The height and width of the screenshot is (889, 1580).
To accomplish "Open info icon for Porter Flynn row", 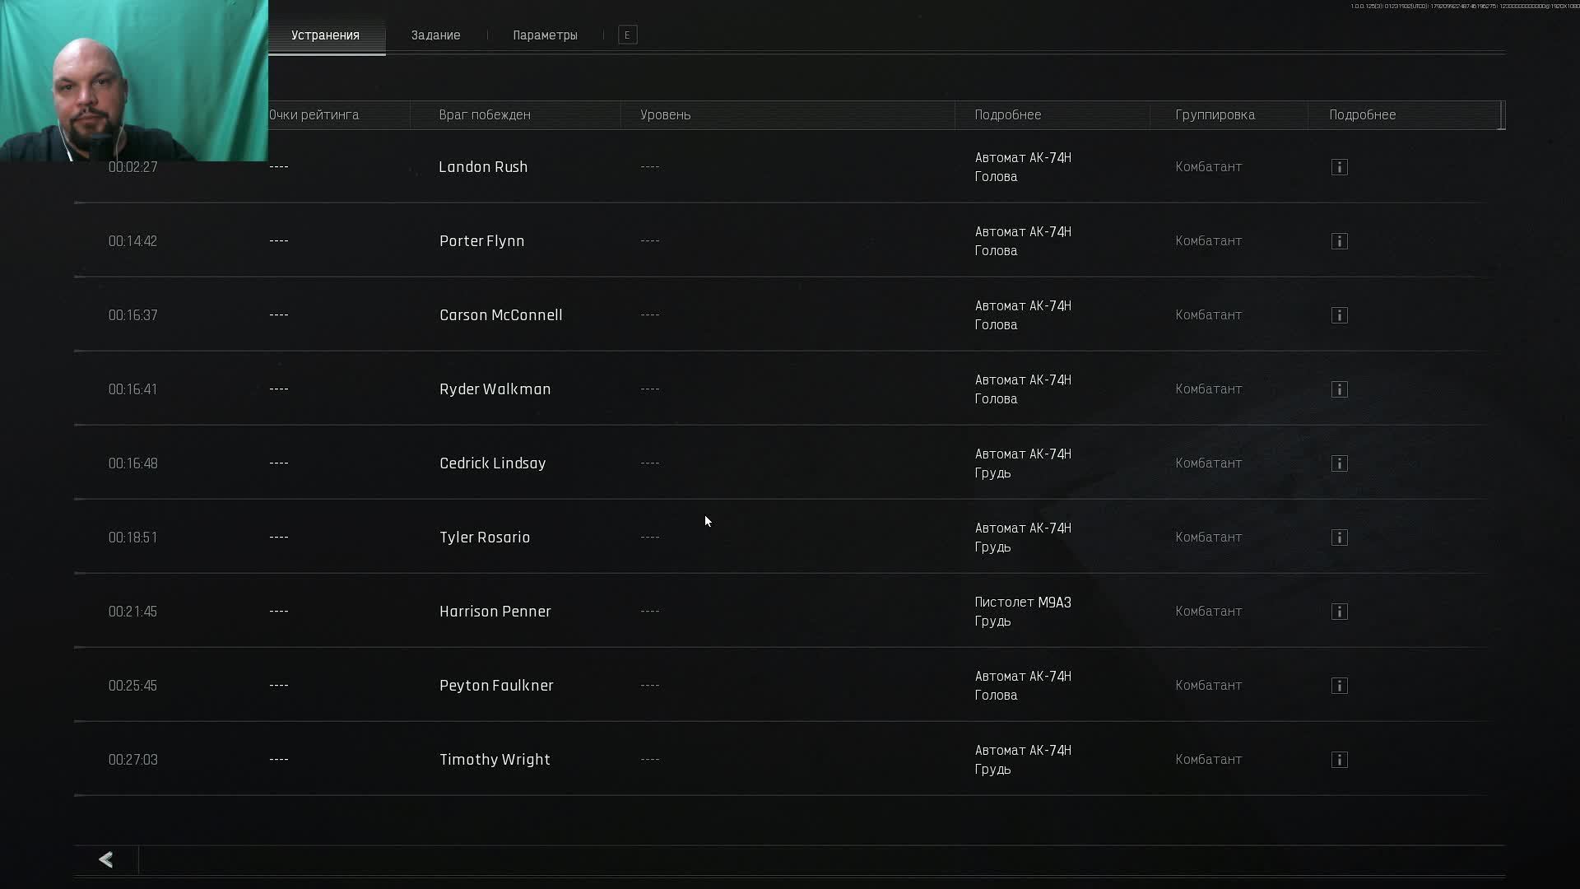I will point(1339,241).
